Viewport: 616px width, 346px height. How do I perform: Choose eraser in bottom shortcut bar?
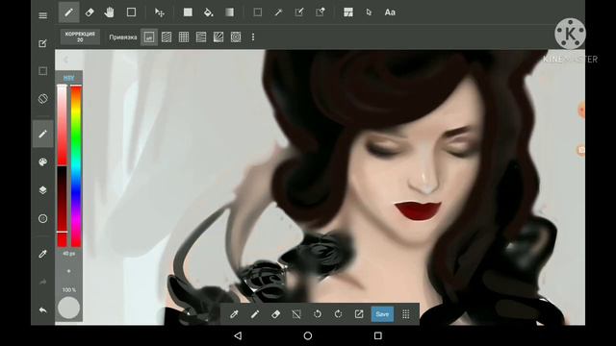276,314
